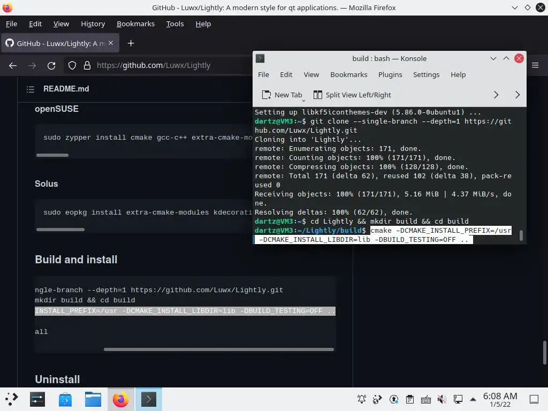Viewport: 548px width, 411px height.
Task: Click the Build and install code scrollbar
Action: point(219,349)
